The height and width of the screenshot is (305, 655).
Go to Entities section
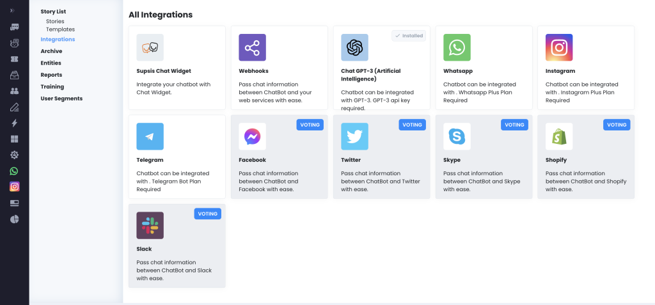(x=51, y=63)
